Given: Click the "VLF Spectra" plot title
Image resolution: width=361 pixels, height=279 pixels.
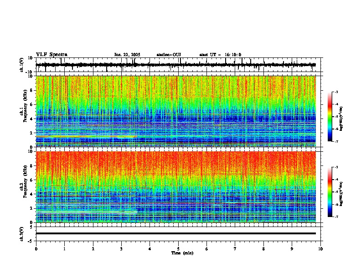Looking at the screenshot, I should click(x=52, y=55).
